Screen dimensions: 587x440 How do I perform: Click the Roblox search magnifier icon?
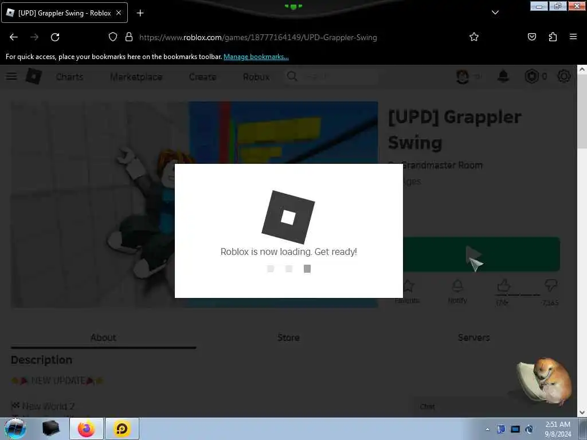292,76
